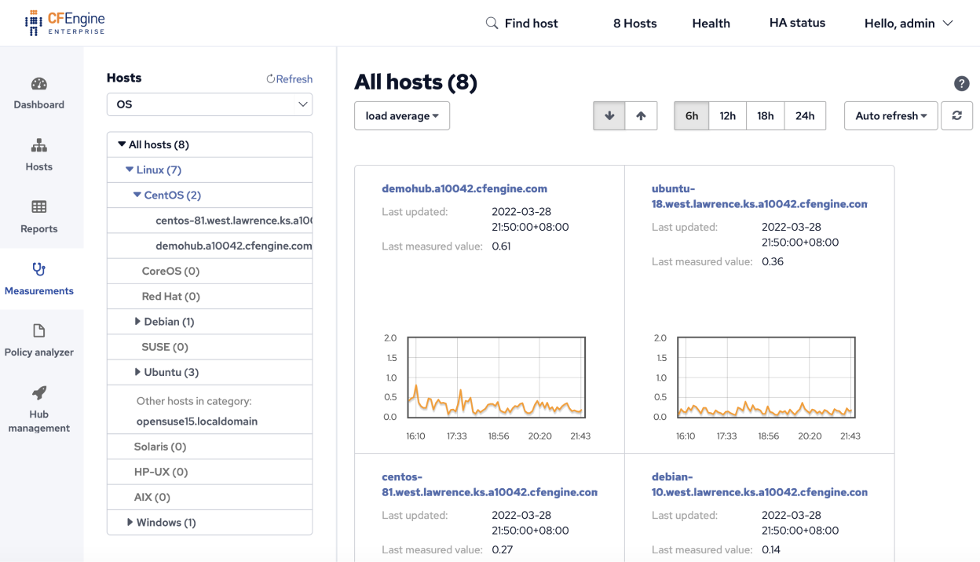Click the manual refresh icon button
Viewport: 980px width, 562px height.
[x=956, y=115]
